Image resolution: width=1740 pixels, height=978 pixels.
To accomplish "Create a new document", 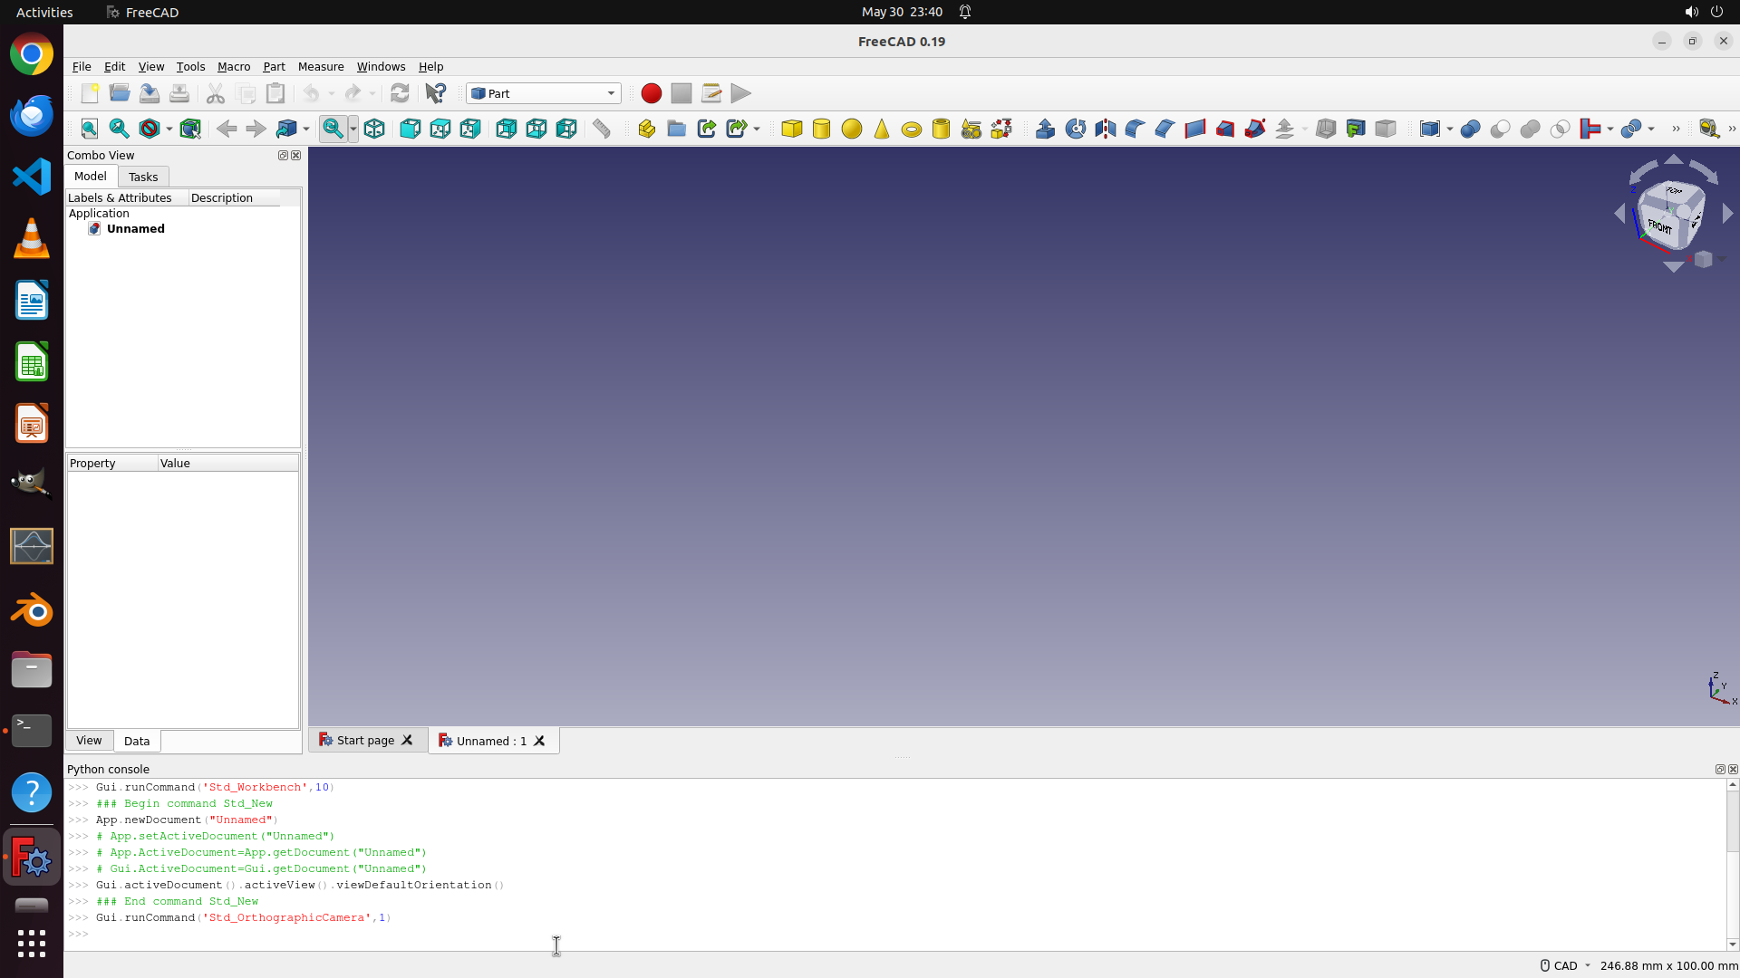I will pyautogui.click(x=90, y=93).
